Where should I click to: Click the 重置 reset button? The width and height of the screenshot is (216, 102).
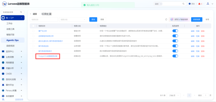tap(102, 19)
